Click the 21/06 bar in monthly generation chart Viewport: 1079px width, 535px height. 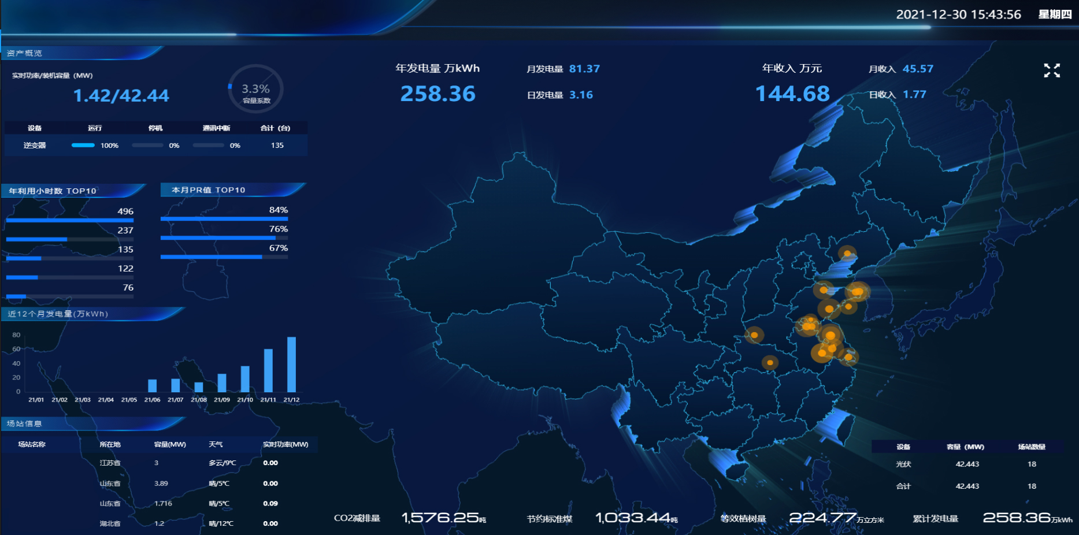153,385
